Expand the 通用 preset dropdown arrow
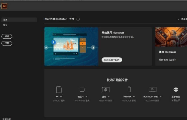Viewport: 187px width, 120px height. coord(109,97)
